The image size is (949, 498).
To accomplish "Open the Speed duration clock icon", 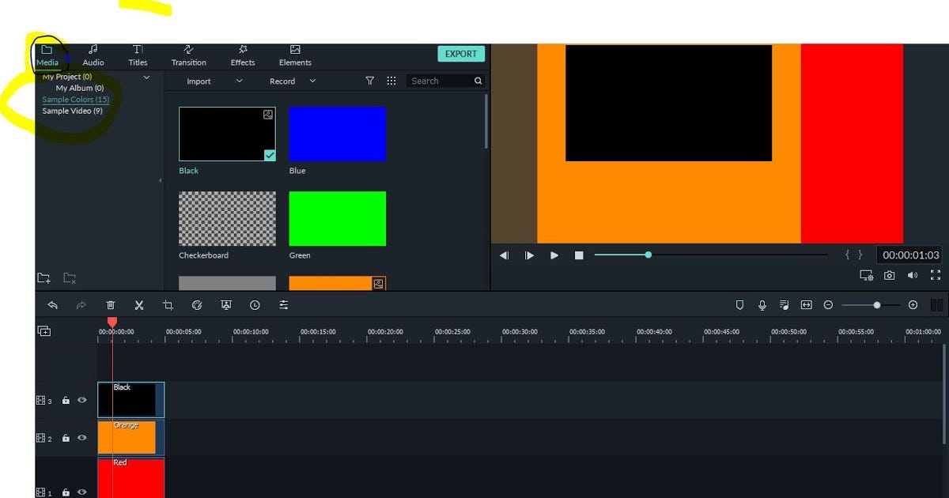I will point(255,304).
